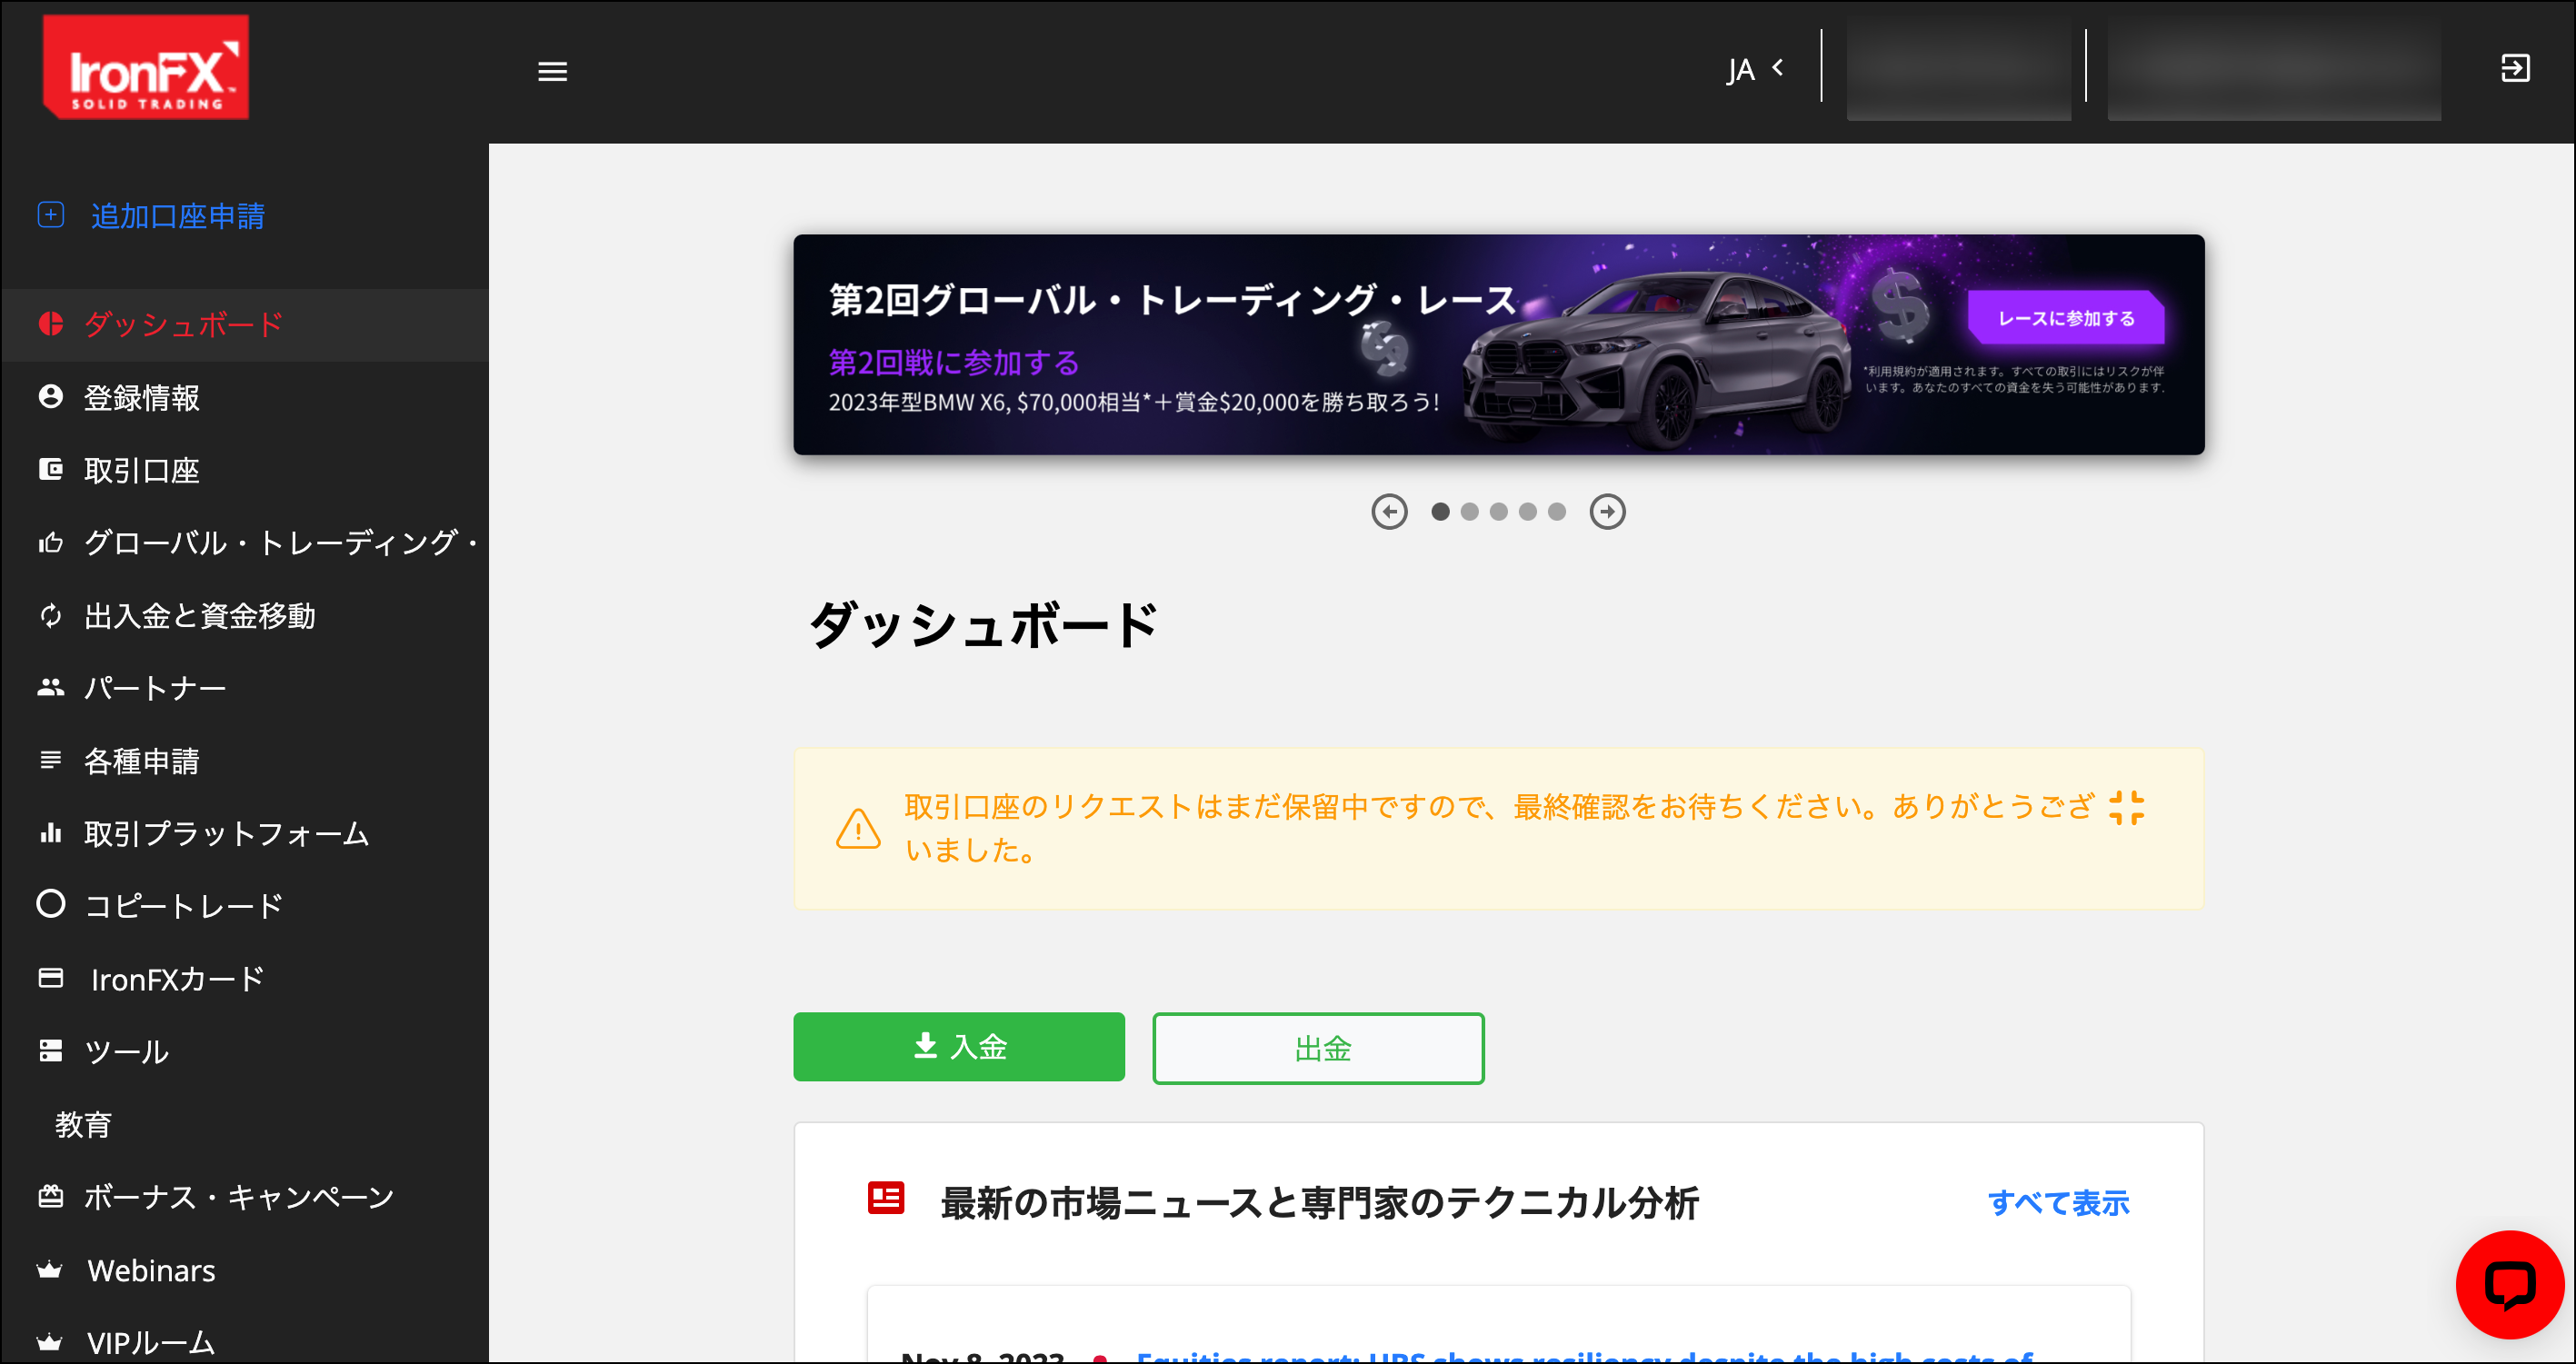
Task: Click the IronFX logo
Action: coord(145,66)
